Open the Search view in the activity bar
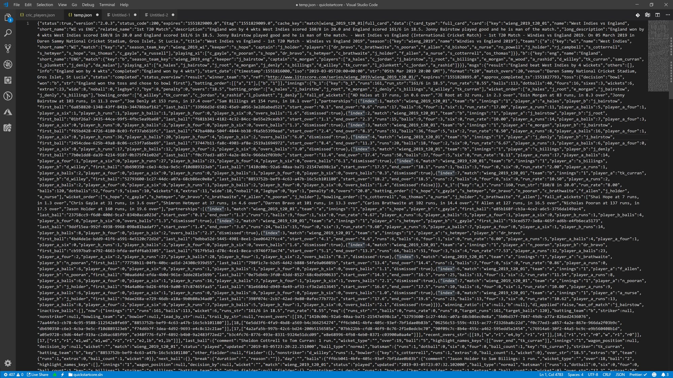673x378 pixels. click(x=8, y=33)
